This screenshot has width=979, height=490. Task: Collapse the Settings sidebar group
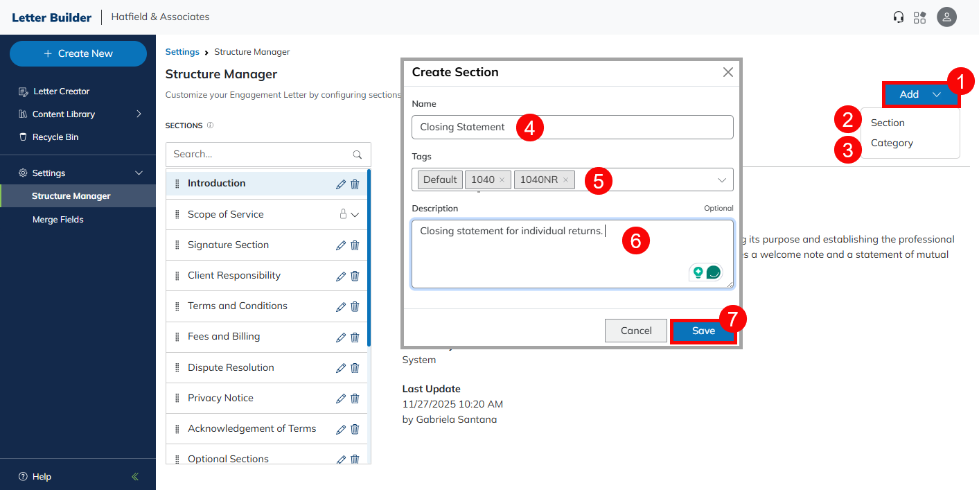click(139, 173)
